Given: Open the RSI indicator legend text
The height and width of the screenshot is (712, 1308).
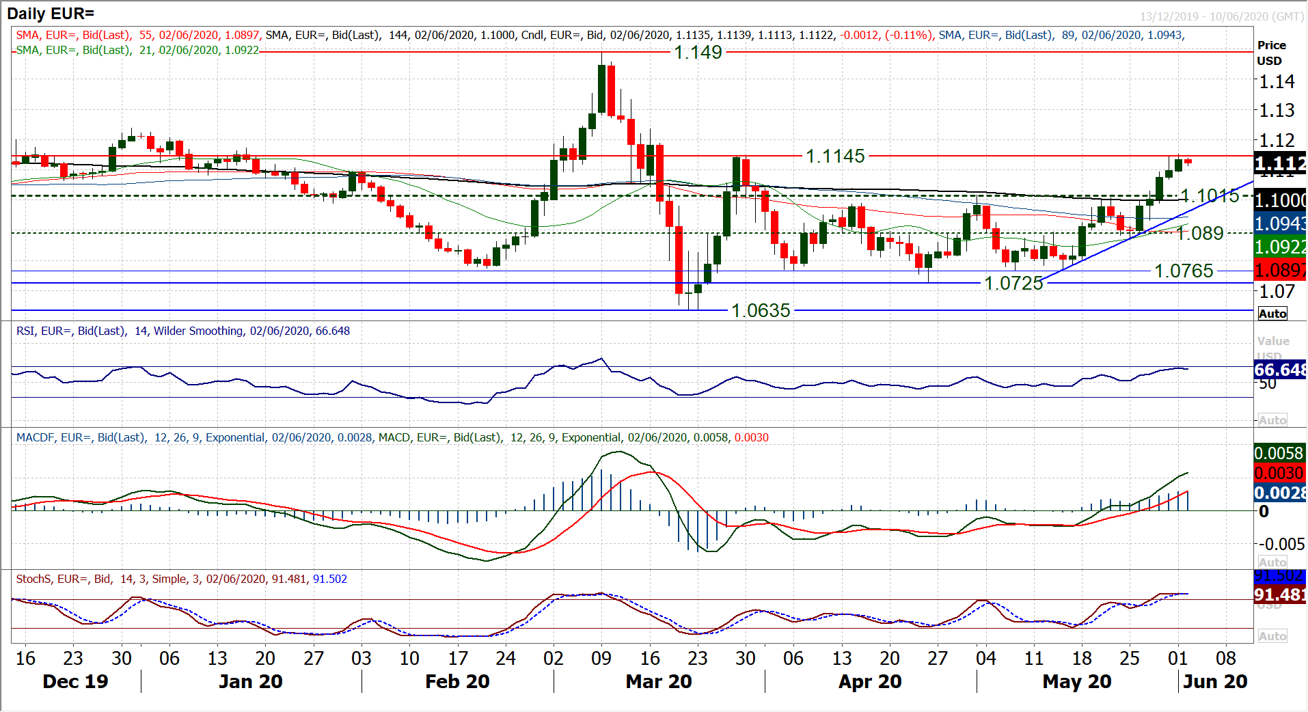Looking at the screenshot, I should (183, 331).
